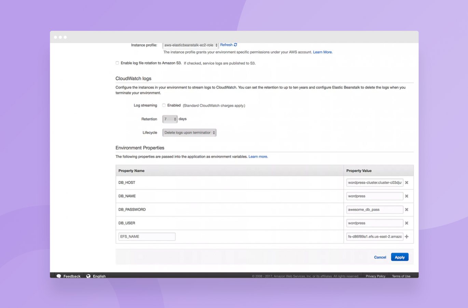Edit the DB_PASSWORD value field
This screenshot has height=308, width=468.
pos(375,209)
